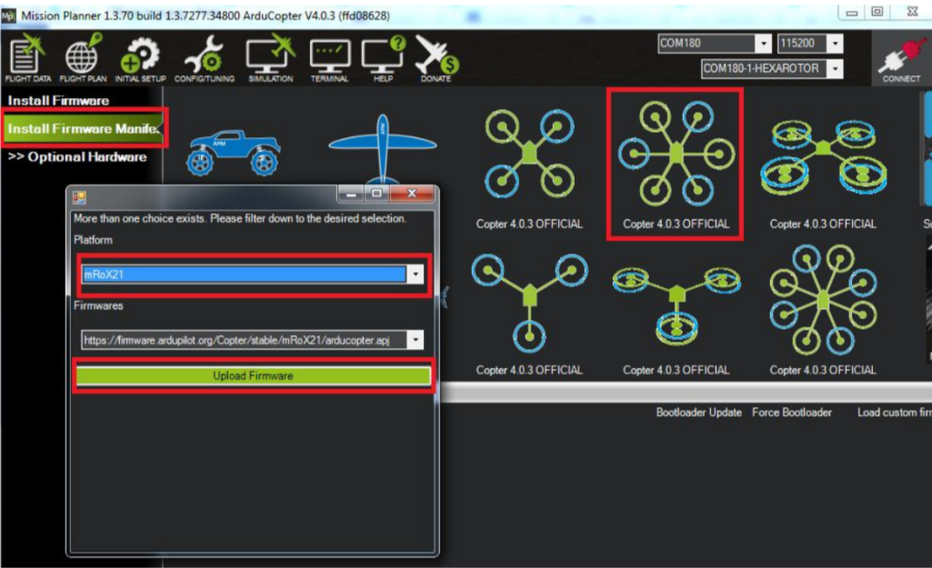The image size is (932, 568).
Task: Select Install Firmware in sidebar
Action: coord(58,100)
